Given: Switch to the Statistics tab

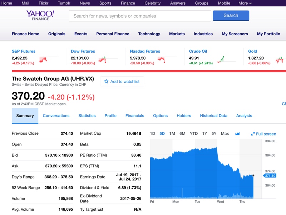Looking at the screenshot, I should pyautogui.click(x=87, y=116).
